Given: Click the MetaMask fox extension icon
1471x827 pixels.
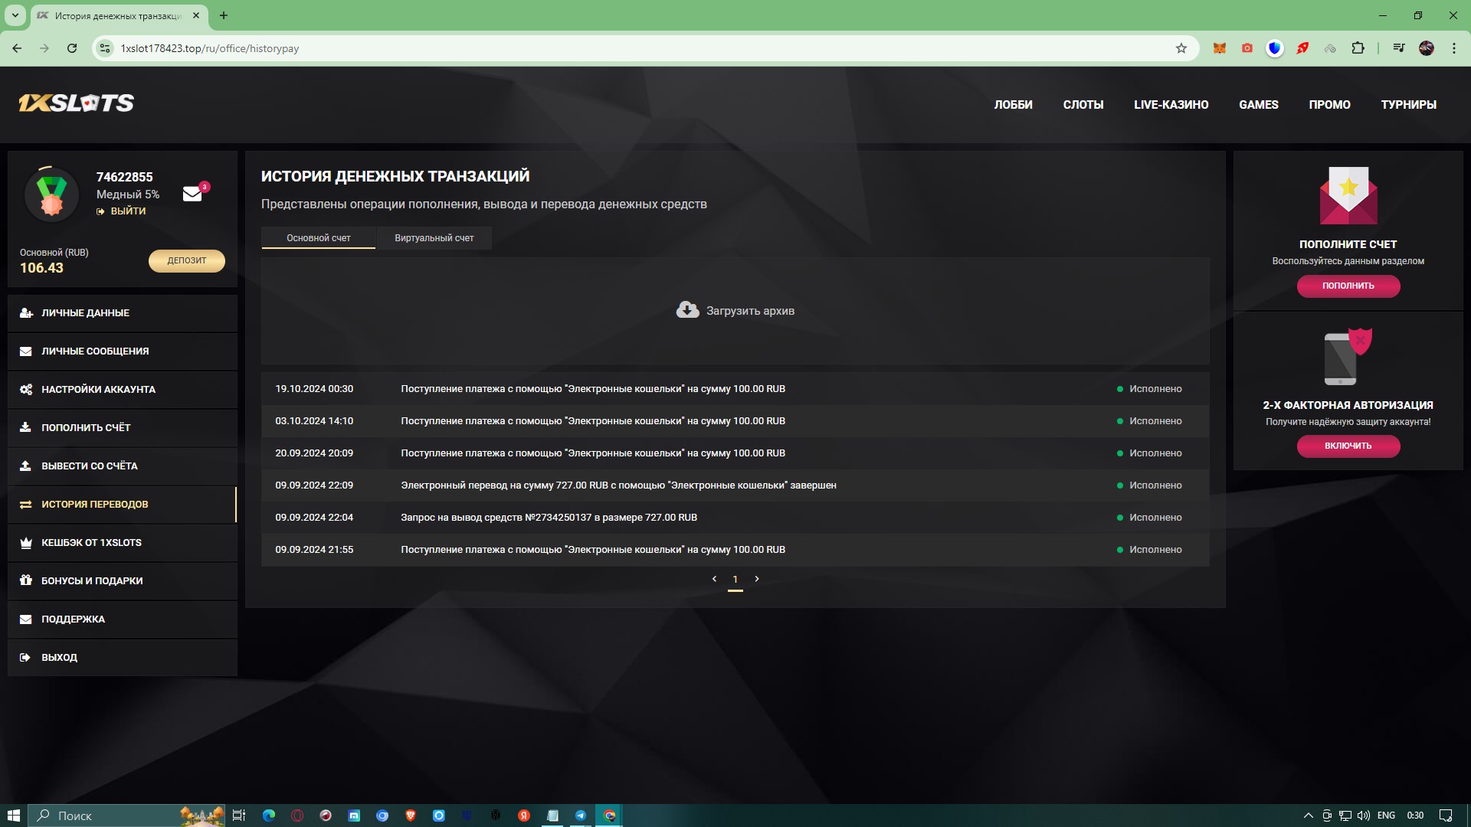Looking at the screenshot, I should pyautogui.click(x=1219, y=48).
